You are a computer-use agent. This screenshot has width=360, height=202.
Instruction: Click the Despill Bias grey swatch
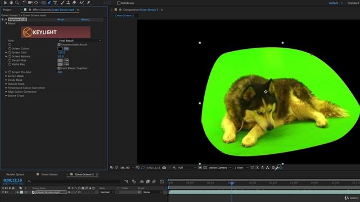tap(60, 61)
